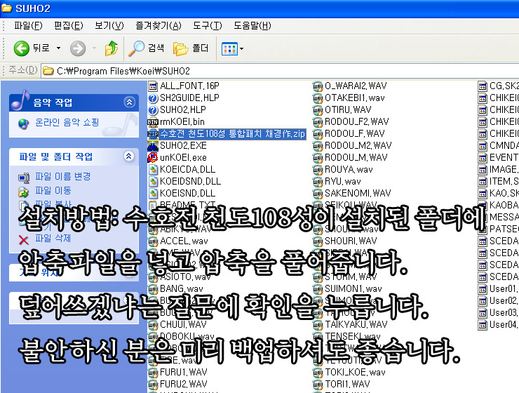This screenshot has height=393, width=519.
Task: Open the 온라인 음악 쇼핑 link
Action: tap(67, 123)
